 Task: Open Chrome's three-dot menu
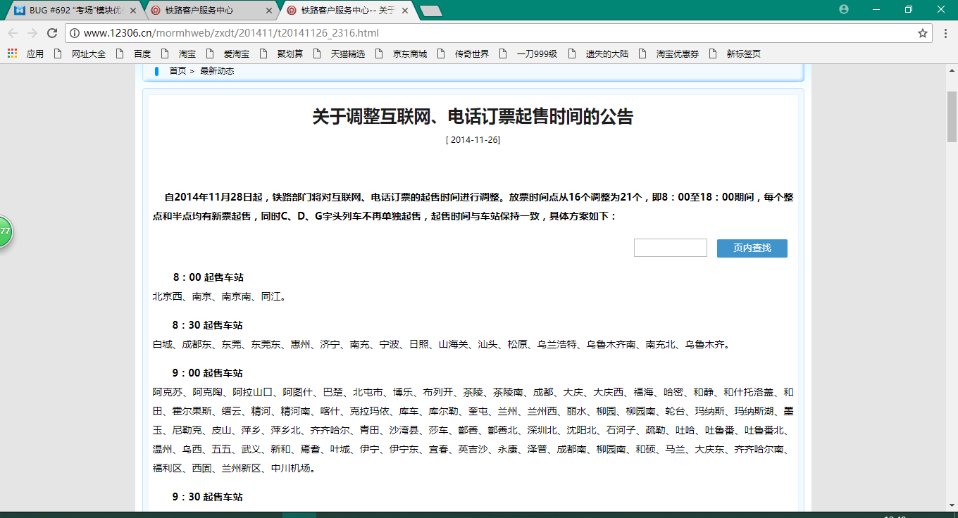tap(945, 33)
